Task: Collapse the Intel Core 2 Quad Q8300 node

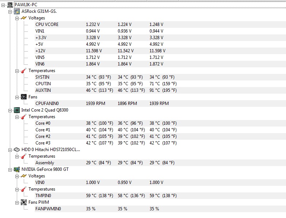Action: [10, 110]
